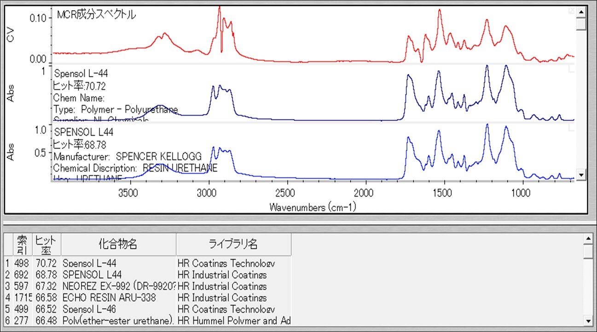The image size is (597, 332).
Task: Sort results by the ヒット率 column header
Action: tap(46, 244)
